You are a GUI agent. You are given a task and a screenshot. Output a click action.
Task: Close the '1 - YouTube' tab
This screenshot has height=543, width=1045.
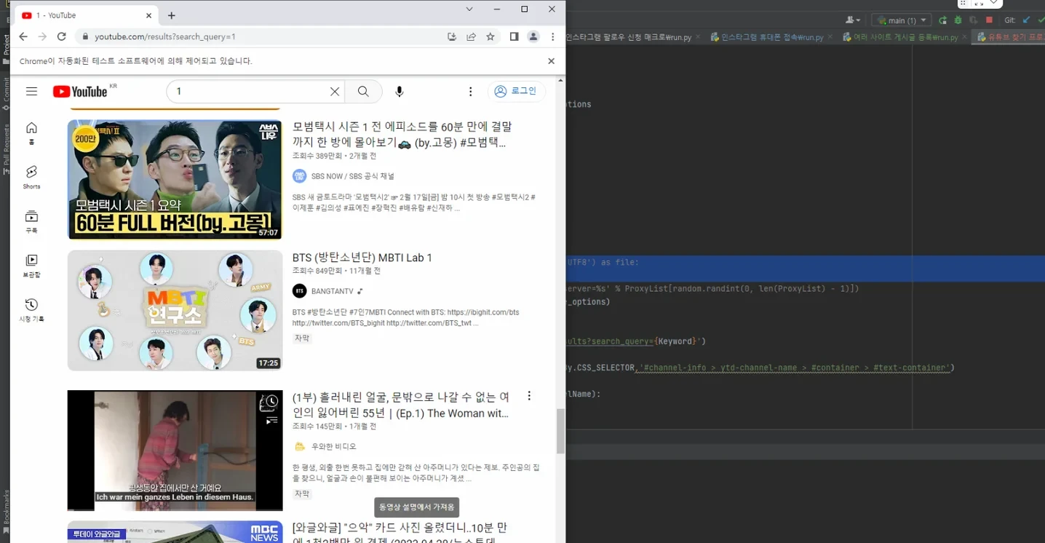(148, 15)
